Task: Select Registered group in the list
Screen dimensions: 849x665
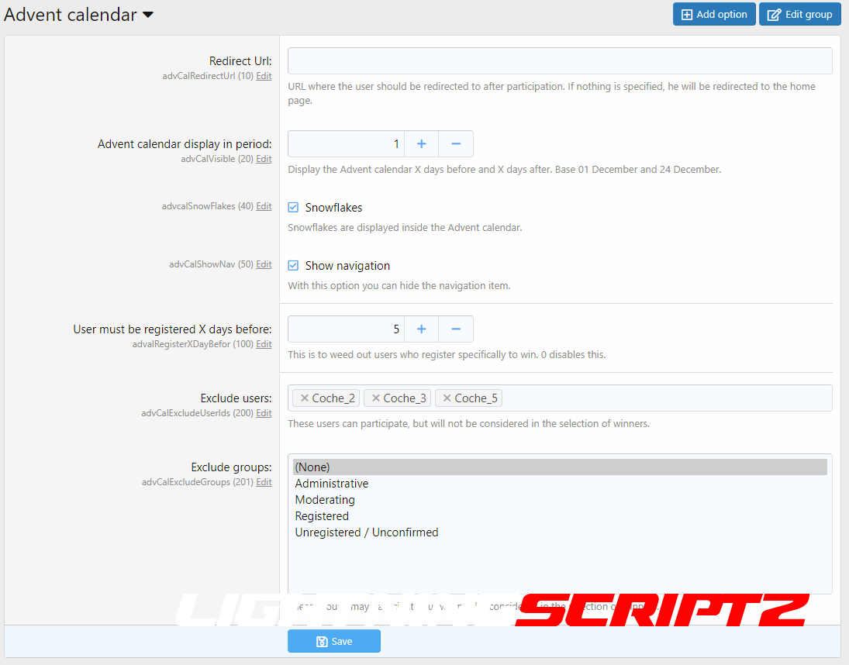Action: point(322,516)
